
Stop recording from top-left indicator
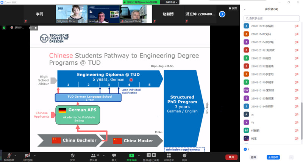point(36,28)
